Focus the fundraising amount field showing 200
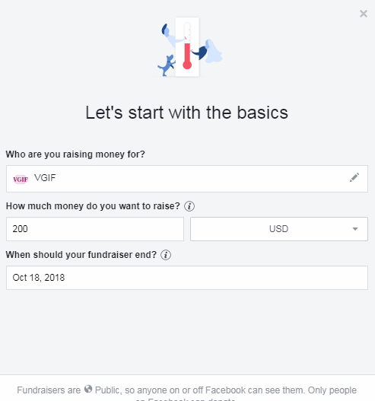Image resolution: width=375 pixels, height=401 pixels. pos(95,229)
